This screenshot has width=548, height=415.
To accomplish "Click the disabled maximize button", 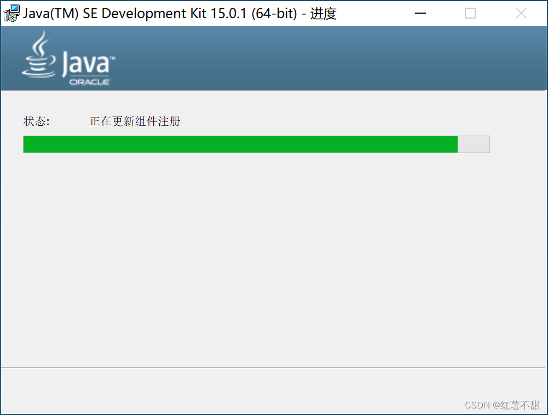I will point(470,13).
